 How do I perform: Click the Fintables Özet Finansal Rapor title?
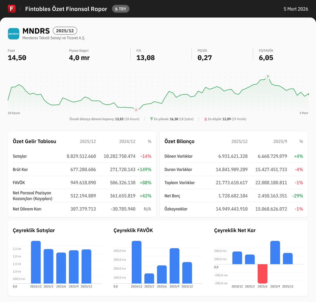(x=66, y=9)
